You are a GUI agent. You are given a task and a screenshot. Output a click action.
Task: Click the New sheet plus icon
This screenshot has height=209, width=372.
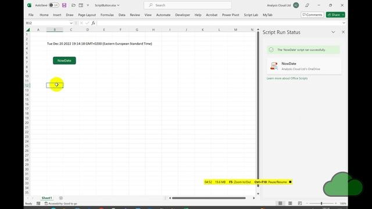(60, 198)
